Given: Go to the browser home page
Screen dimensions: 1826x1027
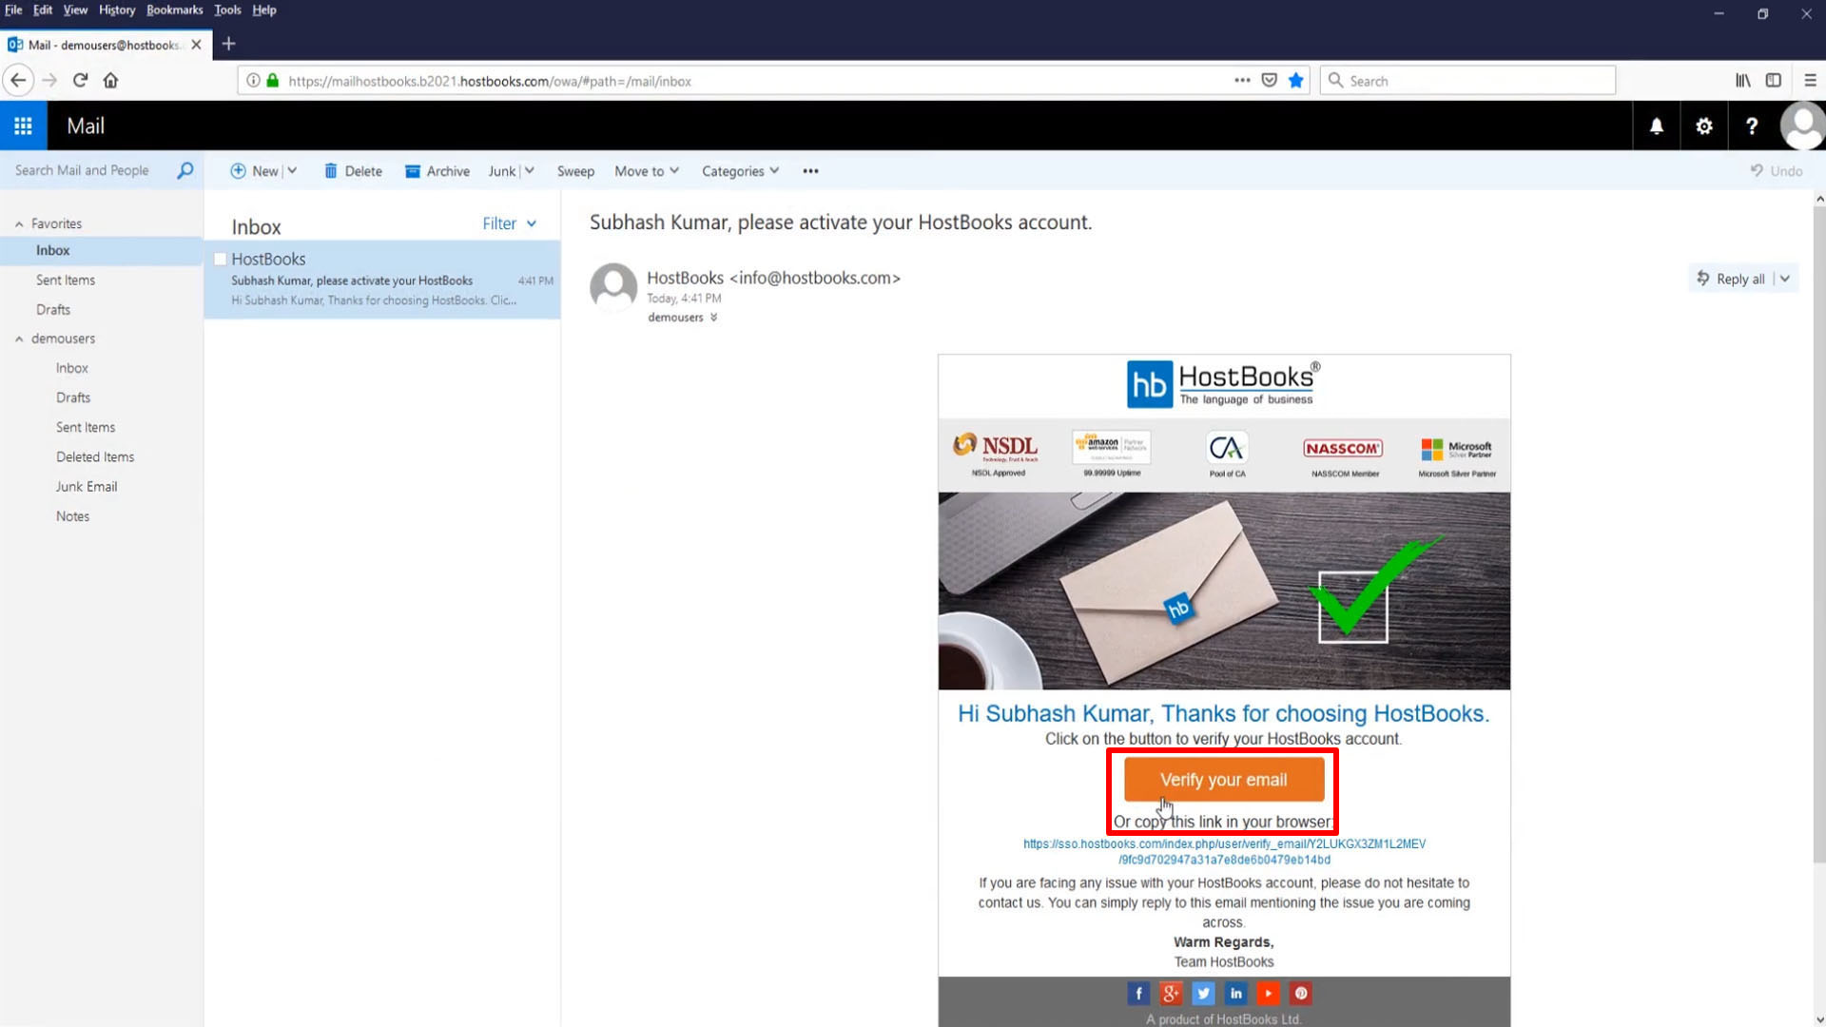Looking at the screenshot, I should [x=110, y=81].
